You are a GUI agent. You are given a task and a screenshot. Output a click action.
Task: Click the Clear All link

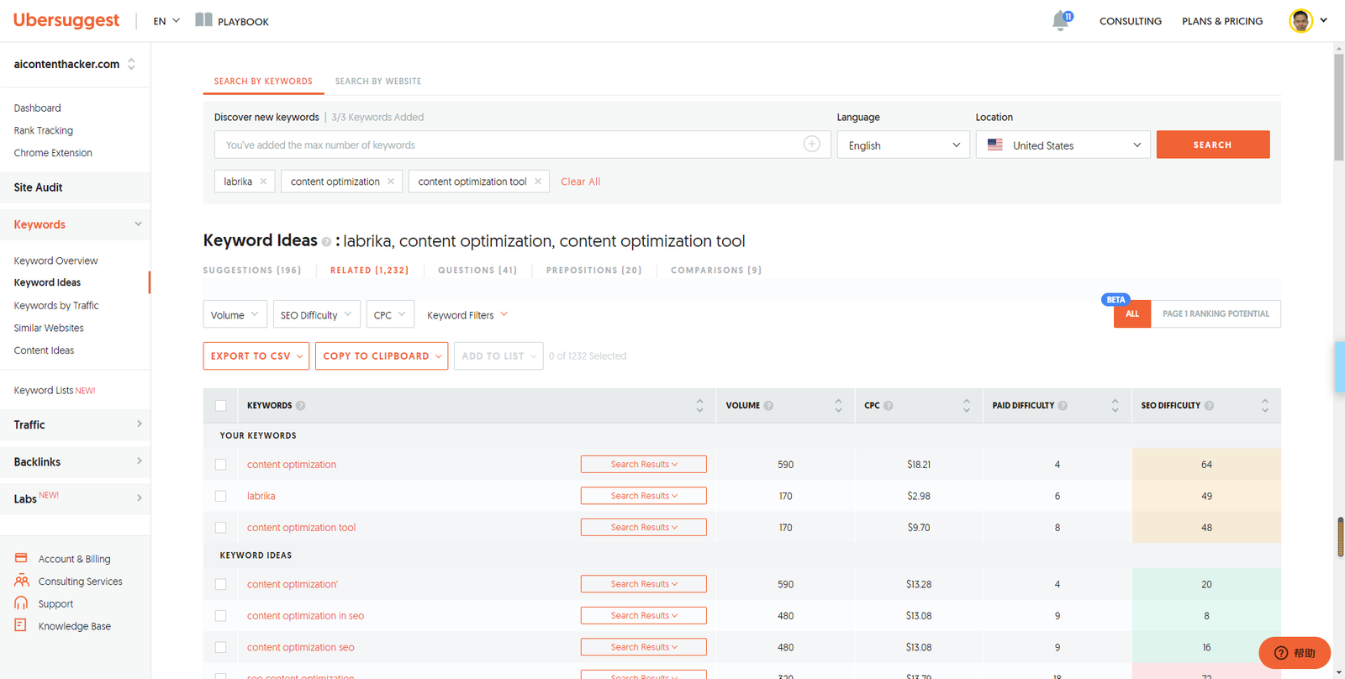tap(580, 182)
